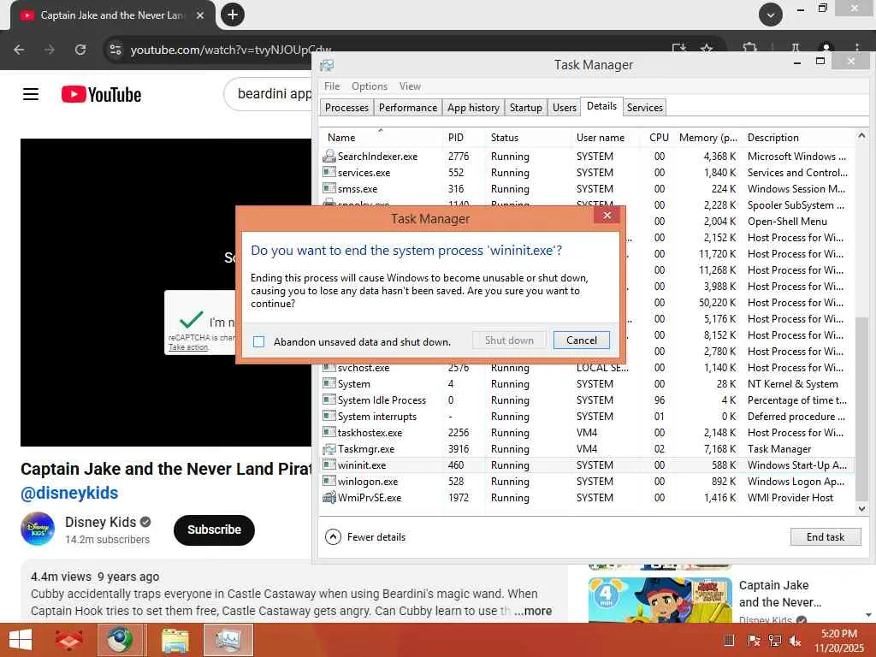This screenshot has width=876, height=657.
Task: Click the System process icon
Action: [329, 383]
